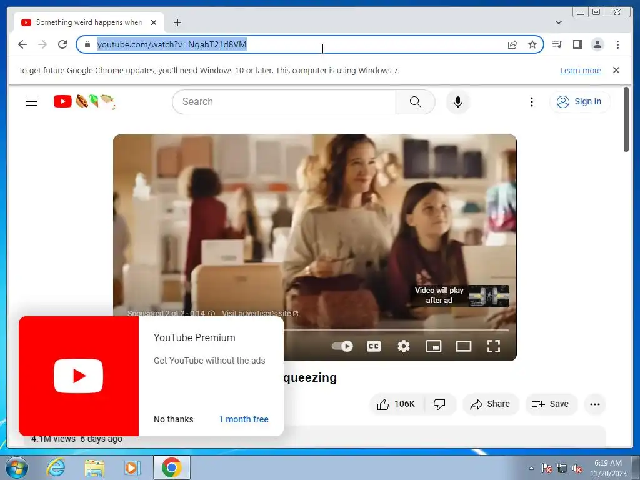The image size is (640, 480).
Task: Toggle closed captions CC
Action: point(374,346)
